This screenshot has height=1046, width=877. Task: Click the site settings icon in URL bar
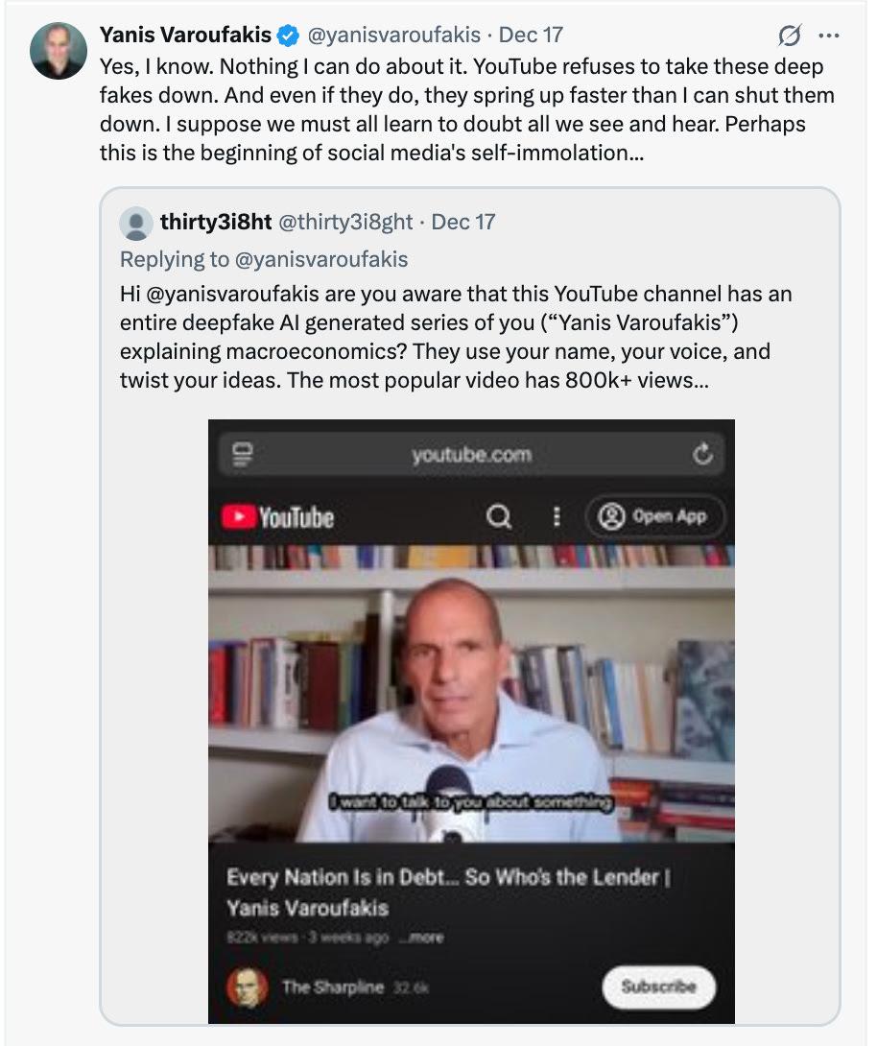(x=242, y=454)
